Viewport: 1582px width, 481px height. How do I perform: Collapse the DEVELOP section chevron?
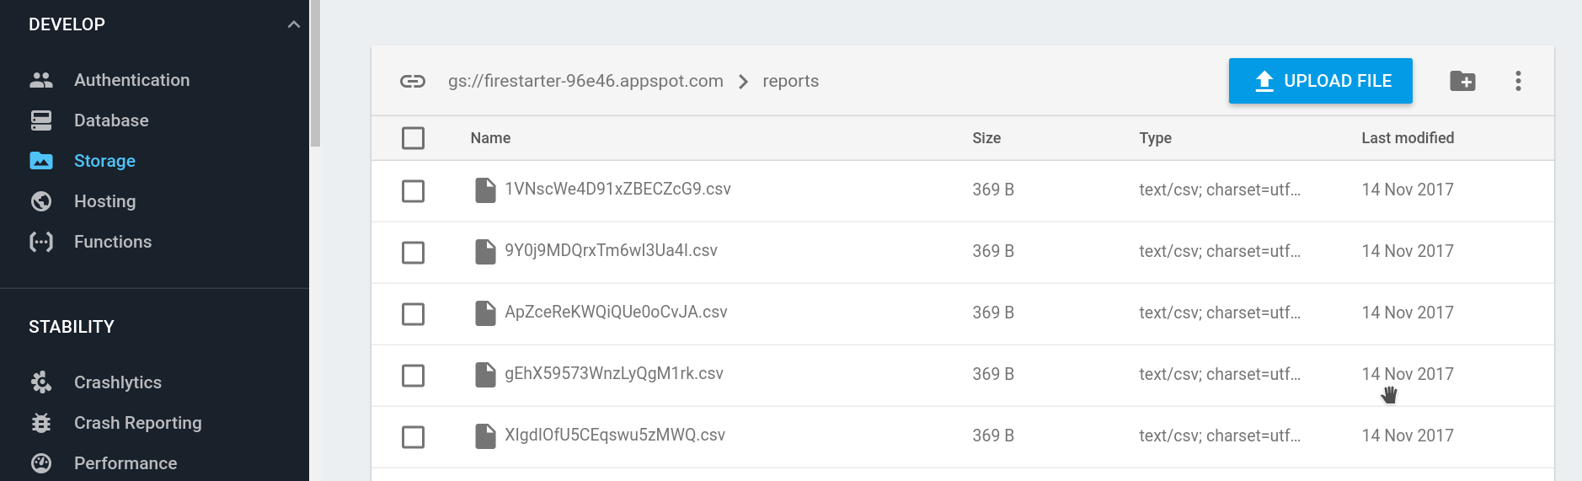tap(293, 24)
